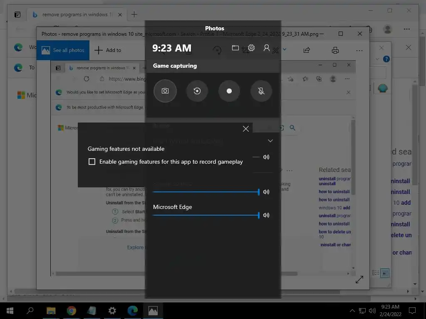The width and height of the screenshot is (426, 319).
Task: Click the fullscreen diagonal arrows in Photos
Action: (x=359, y=280)
